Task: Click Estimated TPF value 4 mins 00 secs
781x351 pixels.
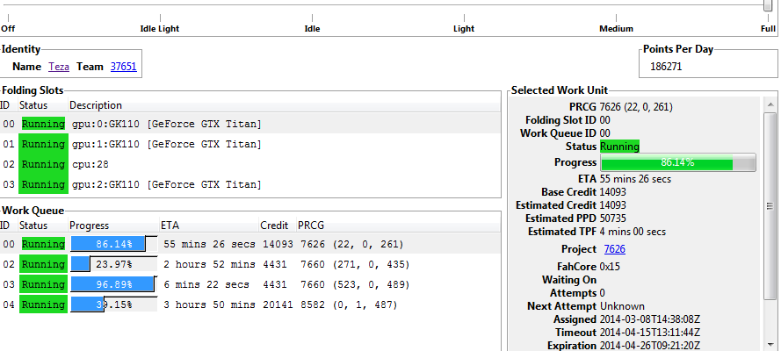Action: [633, 232]
